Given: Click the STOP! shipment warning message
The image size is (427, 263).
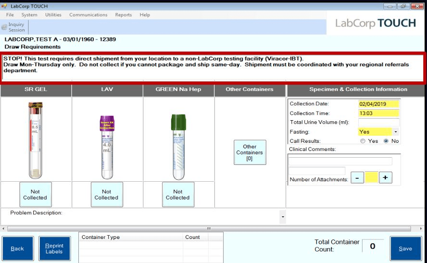Looking at the screenshot, I should 213,67.
